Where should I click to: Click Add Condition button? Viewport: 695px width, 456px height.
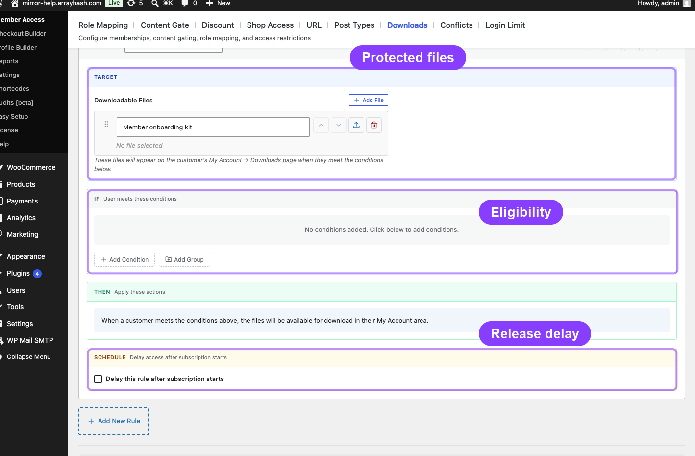pos(124,260)
